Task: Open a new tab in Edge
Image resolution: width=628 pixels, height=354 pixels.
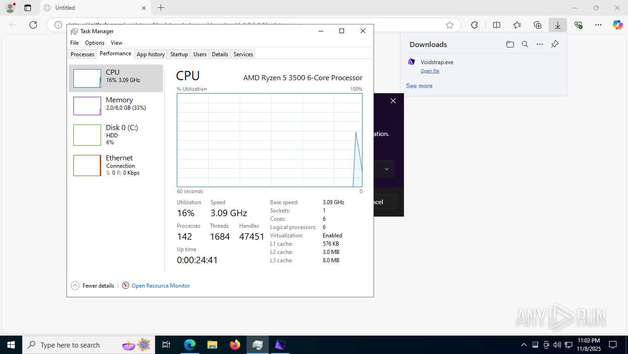Action: coord(161,8)
